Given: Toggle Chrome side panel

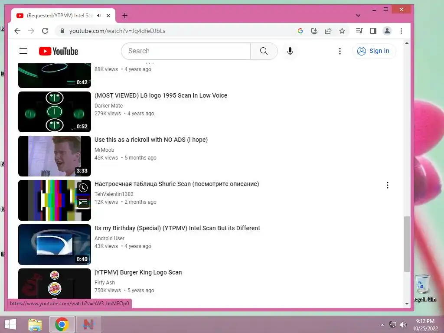Looking at the screenshot, I should (x=373, y=31).
